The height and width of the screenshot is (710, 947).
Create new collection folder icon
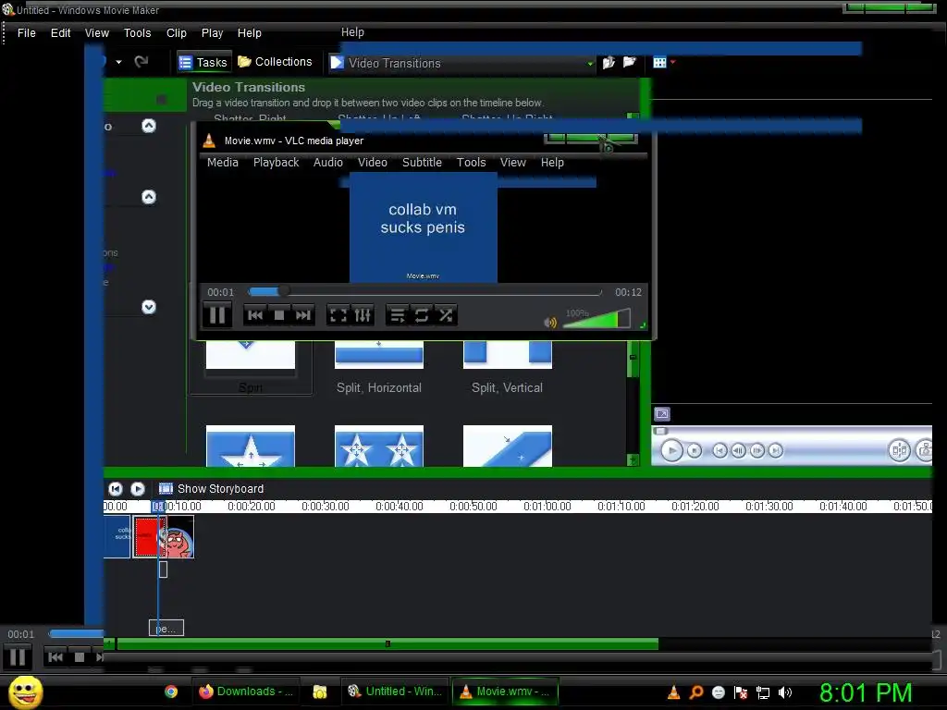(629, 62)
